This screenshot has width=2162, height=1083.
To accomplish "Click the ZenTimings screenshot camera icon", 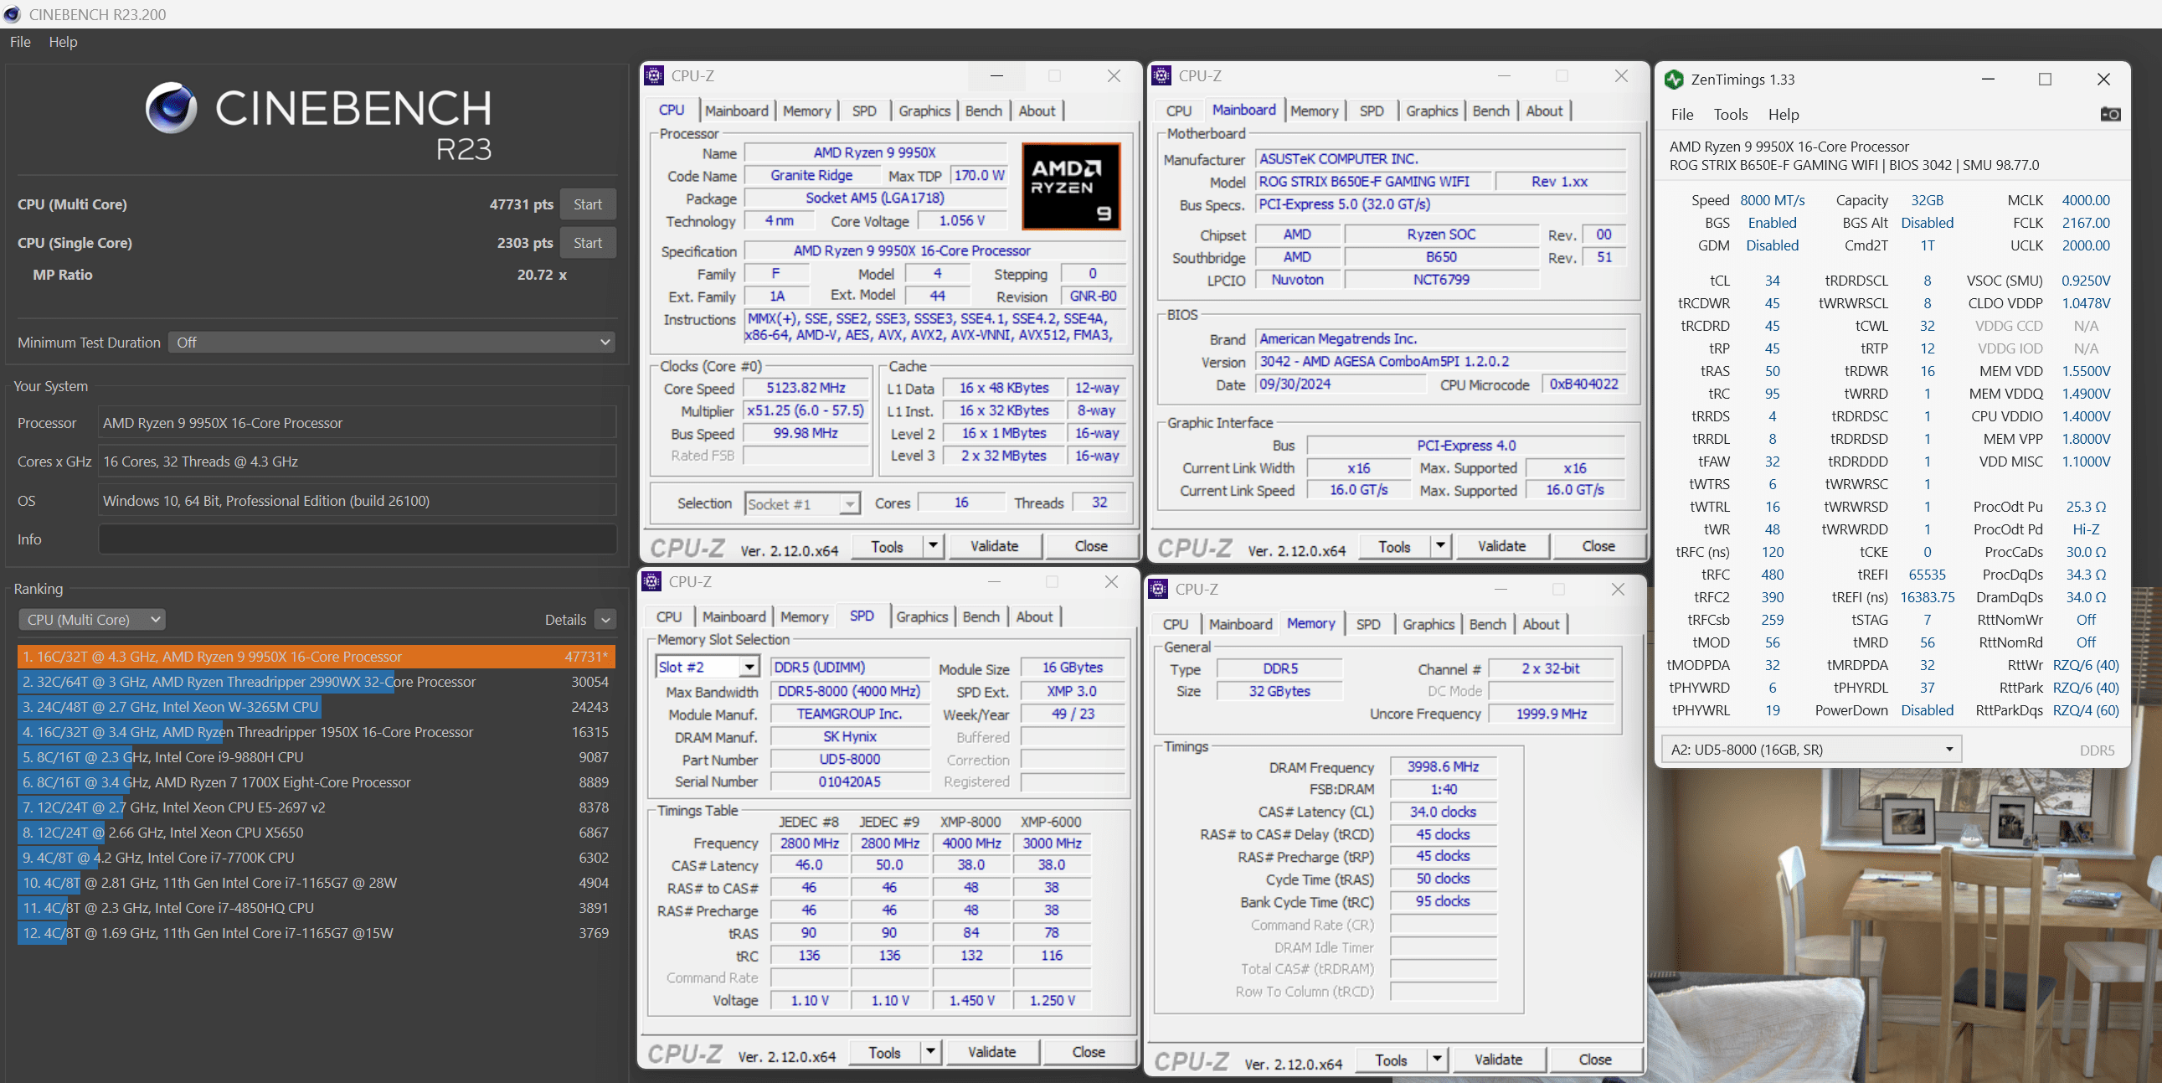I will click(x=2109, y=114).
